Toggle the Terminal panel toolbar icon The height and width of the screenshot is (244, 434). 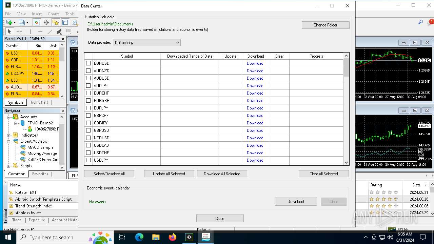(x=65, y=22)
